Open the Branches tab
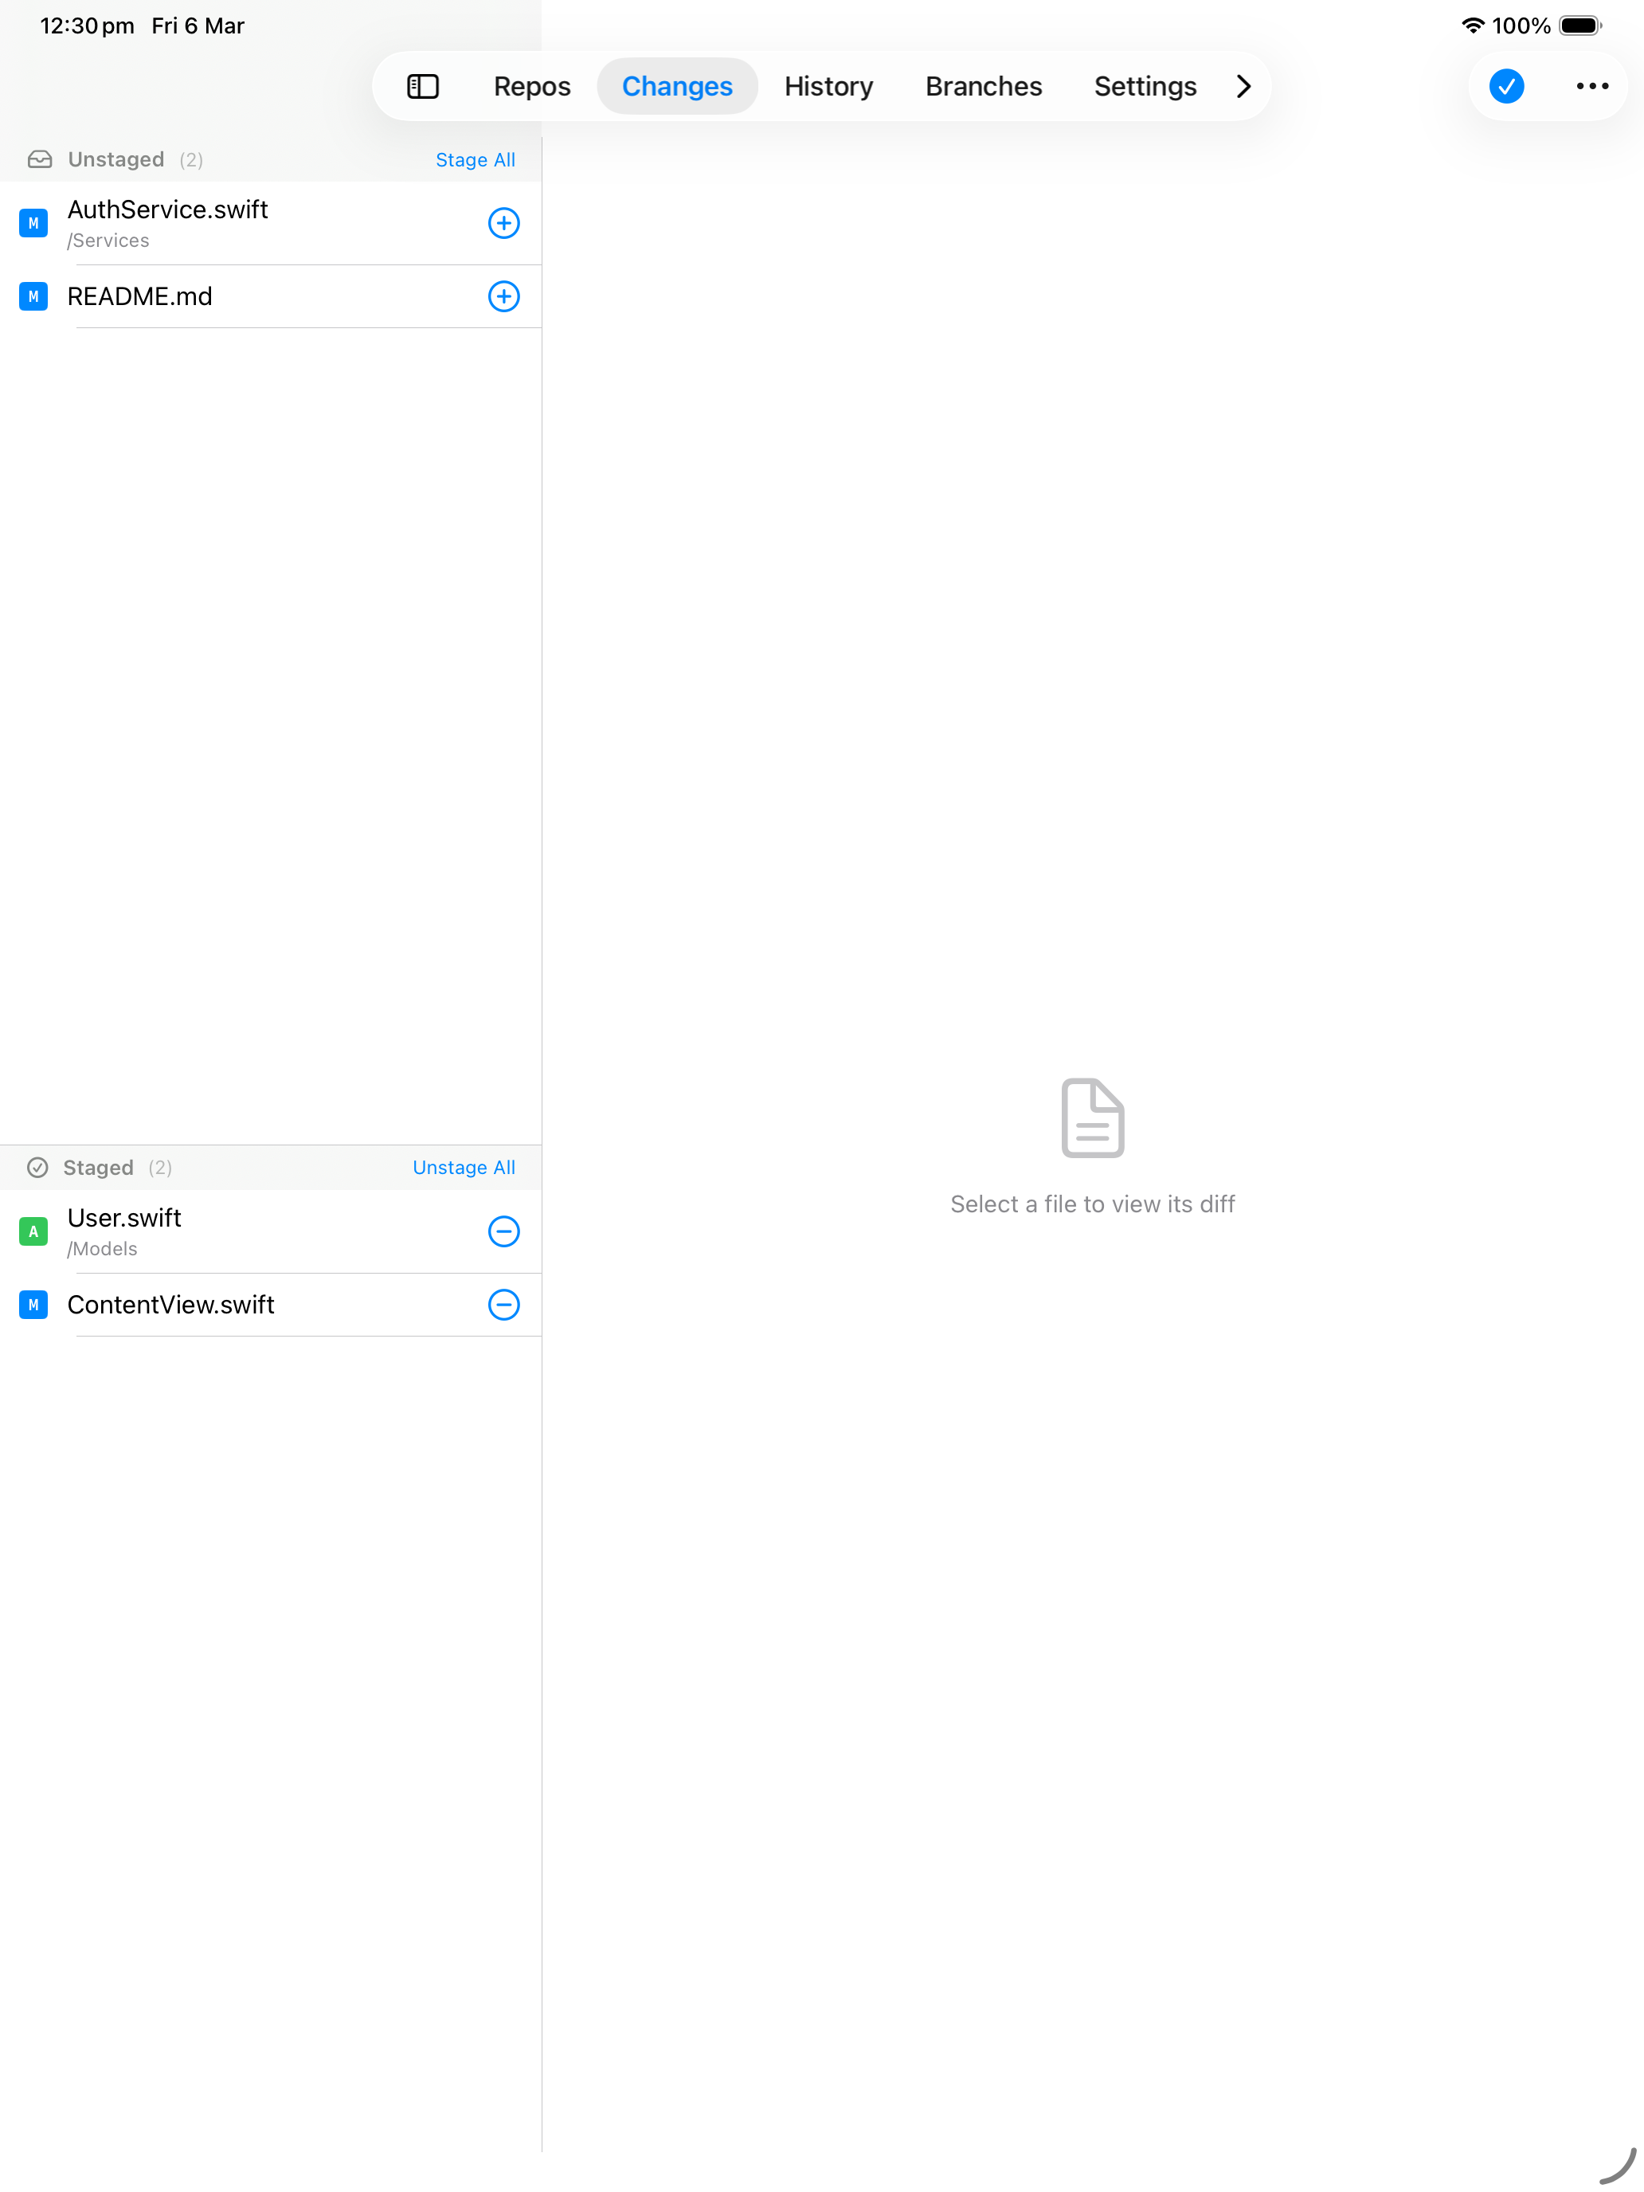This screenshot has height=2192, width=1644. pos(982,86)
